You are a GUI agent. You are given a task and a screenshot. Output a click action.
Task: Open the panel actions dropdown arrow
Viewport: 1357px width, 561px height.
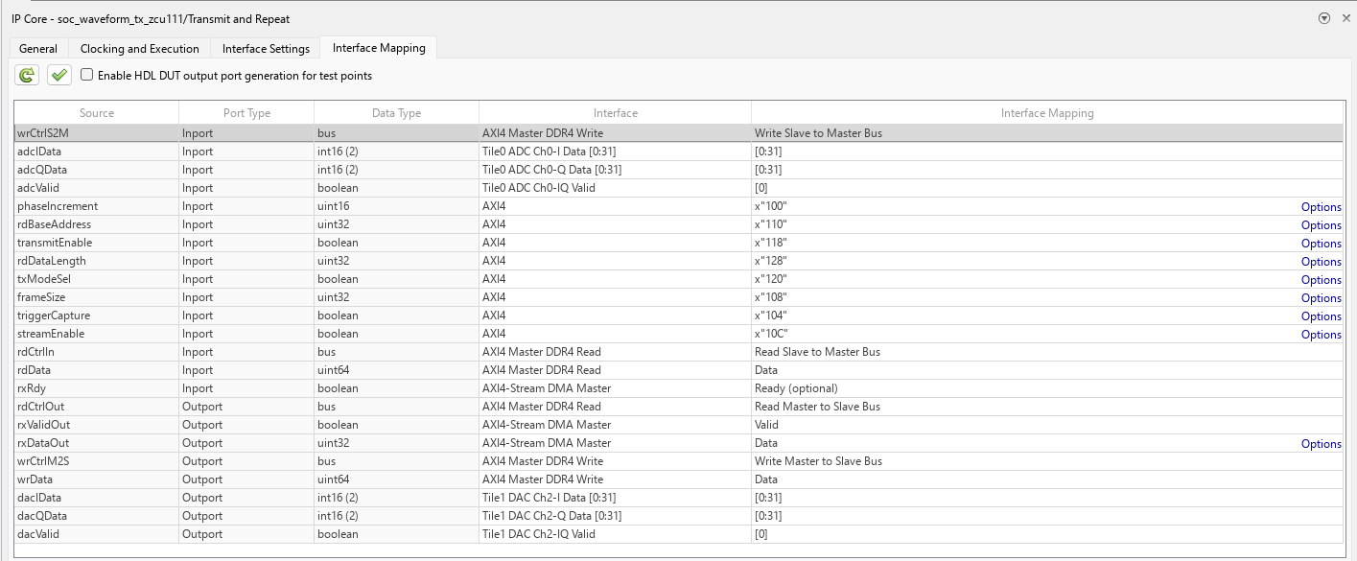click(1324, 18)
